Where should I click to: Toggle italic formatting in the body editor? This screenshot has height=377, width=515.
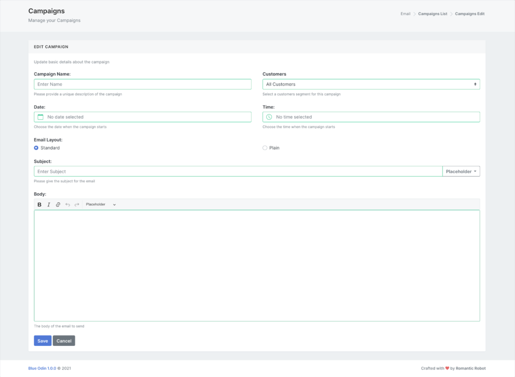(48, 204)
